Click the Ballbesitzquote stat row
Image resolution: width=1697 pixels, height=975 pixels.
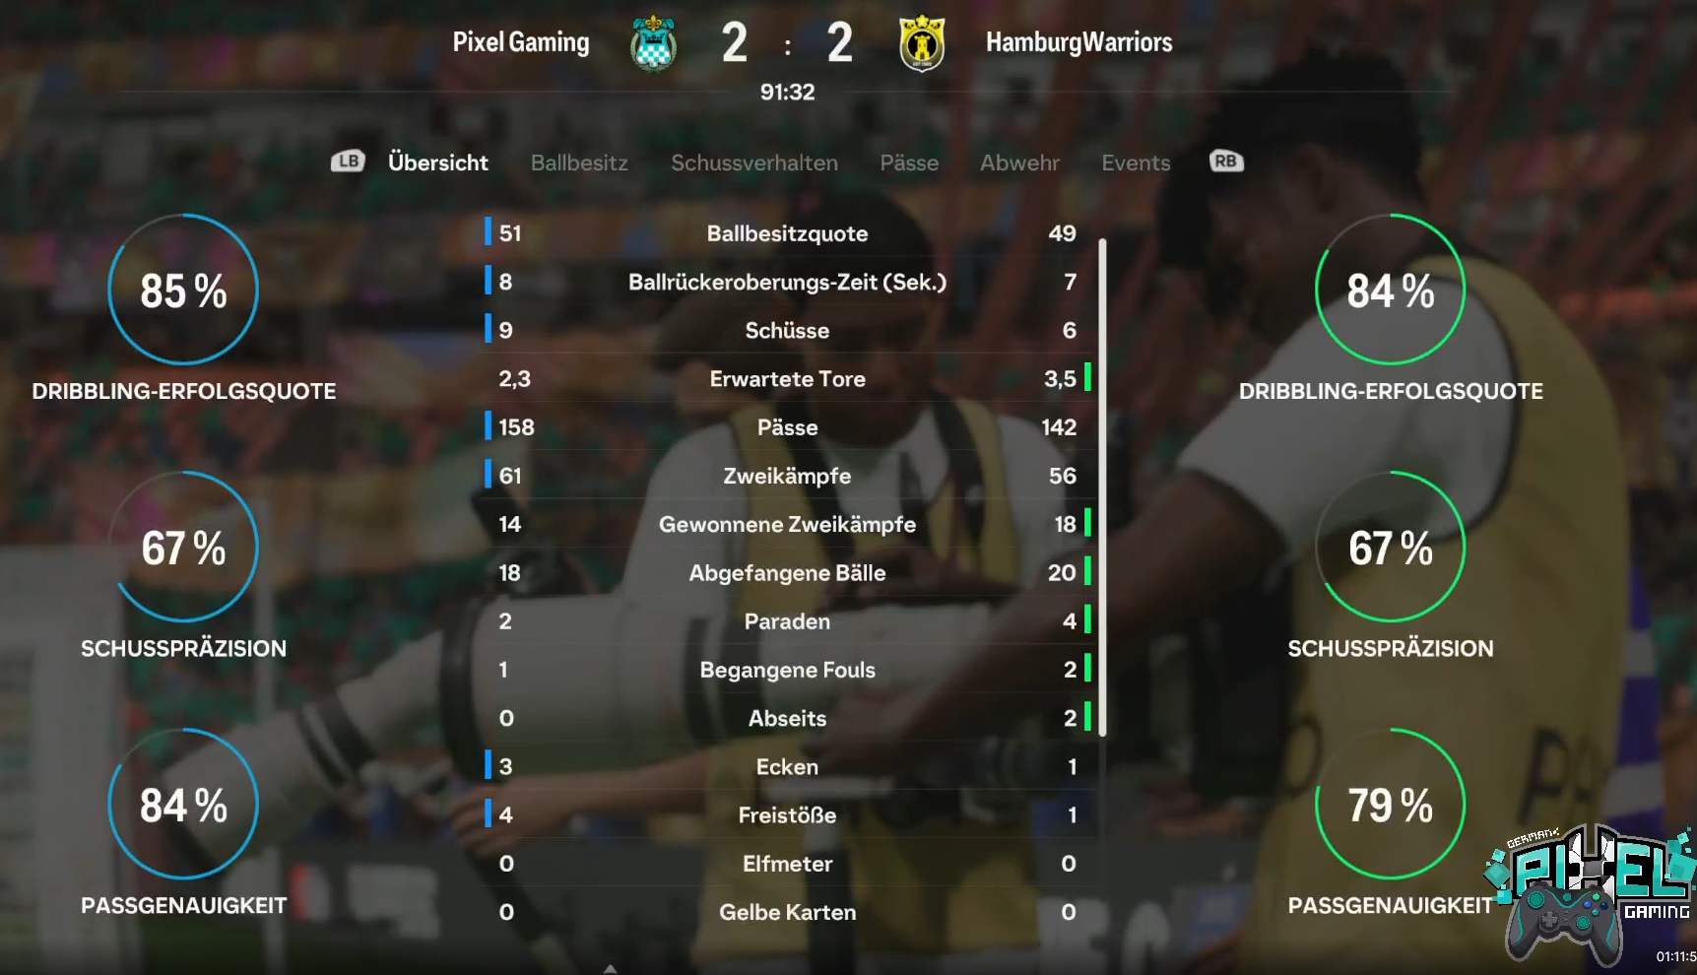[788, 233]
